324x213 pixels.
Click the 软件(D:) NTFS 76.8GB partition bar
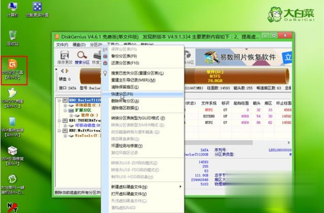coord(236,76)
